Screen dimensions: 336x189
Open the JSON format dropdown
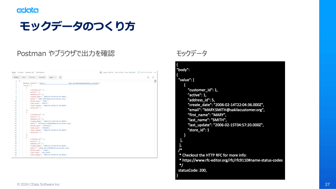coord(53,77)
